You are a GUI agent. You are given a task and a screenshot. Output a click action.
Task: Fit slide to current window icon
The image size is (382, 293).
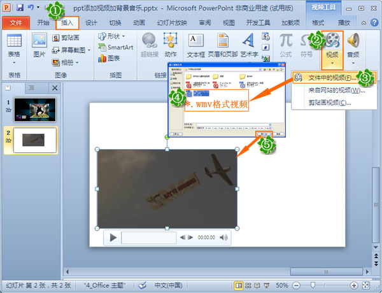pos(366,285)
